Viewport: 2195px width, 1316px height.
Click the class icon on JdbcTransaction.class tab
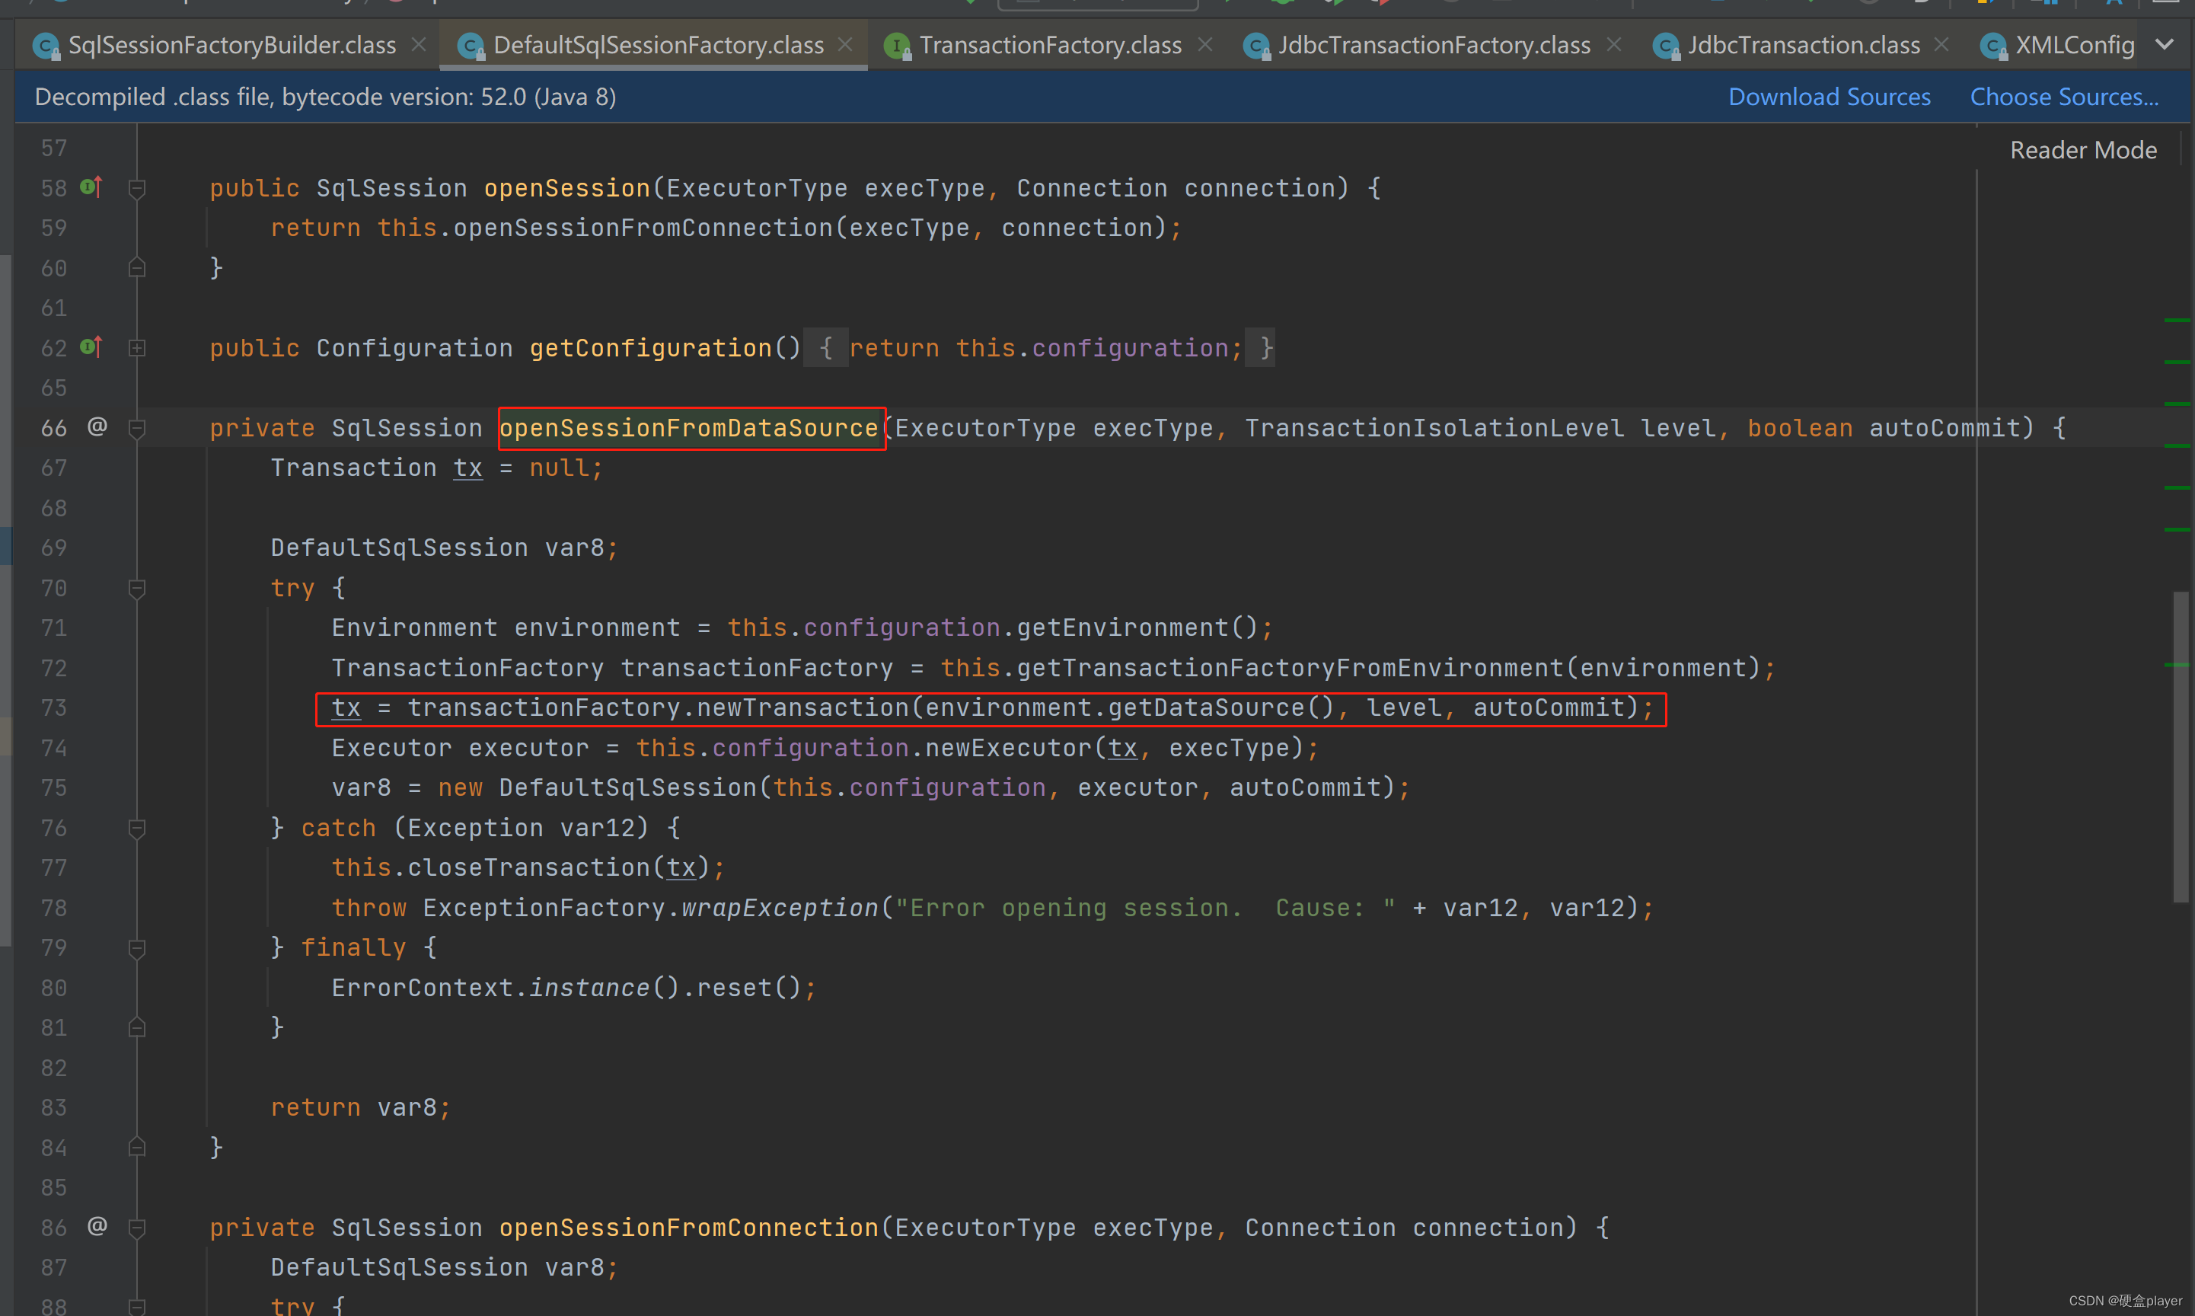[1666, 45]
